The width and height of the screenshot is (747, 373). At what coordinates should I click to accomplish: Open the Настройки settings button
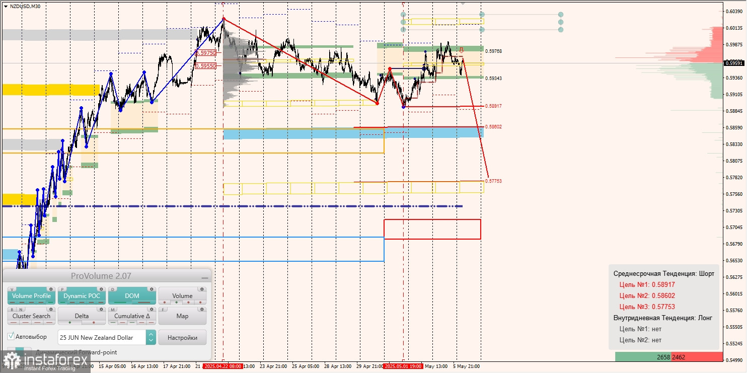pos(182,337)
